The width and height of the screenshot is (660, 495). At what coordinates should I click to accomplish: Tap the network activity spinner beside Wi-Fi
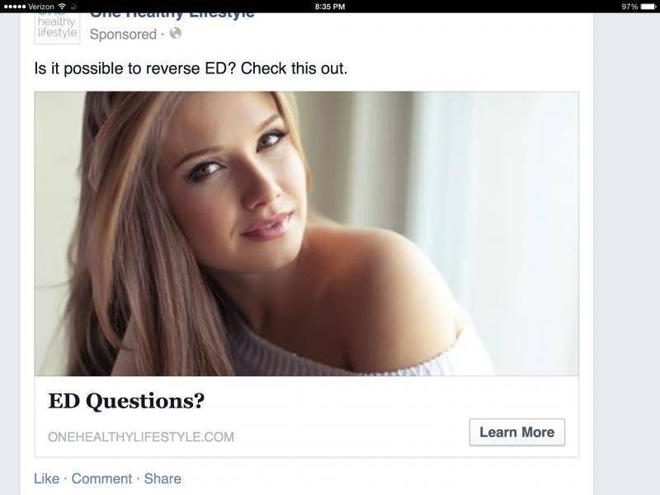tap(73, 7)
